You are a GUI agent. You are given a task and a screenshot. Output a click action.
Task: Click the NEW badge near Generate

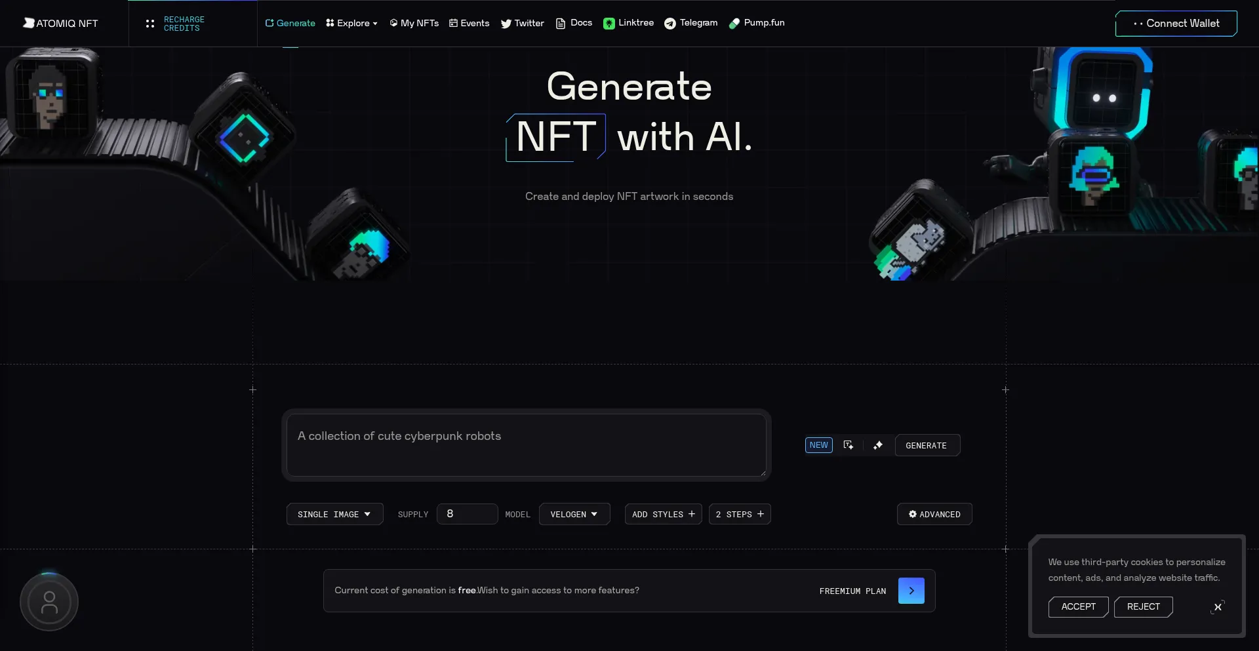(x=818, y=445)
